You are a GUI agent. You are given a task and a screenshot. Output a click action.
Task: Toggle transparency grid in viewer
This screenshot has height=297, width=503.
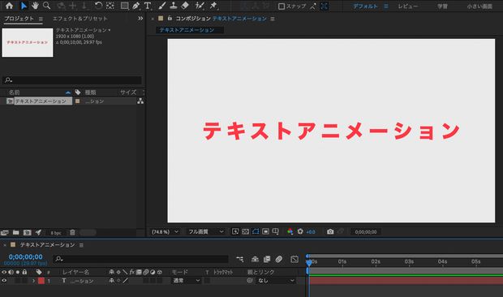245,231
